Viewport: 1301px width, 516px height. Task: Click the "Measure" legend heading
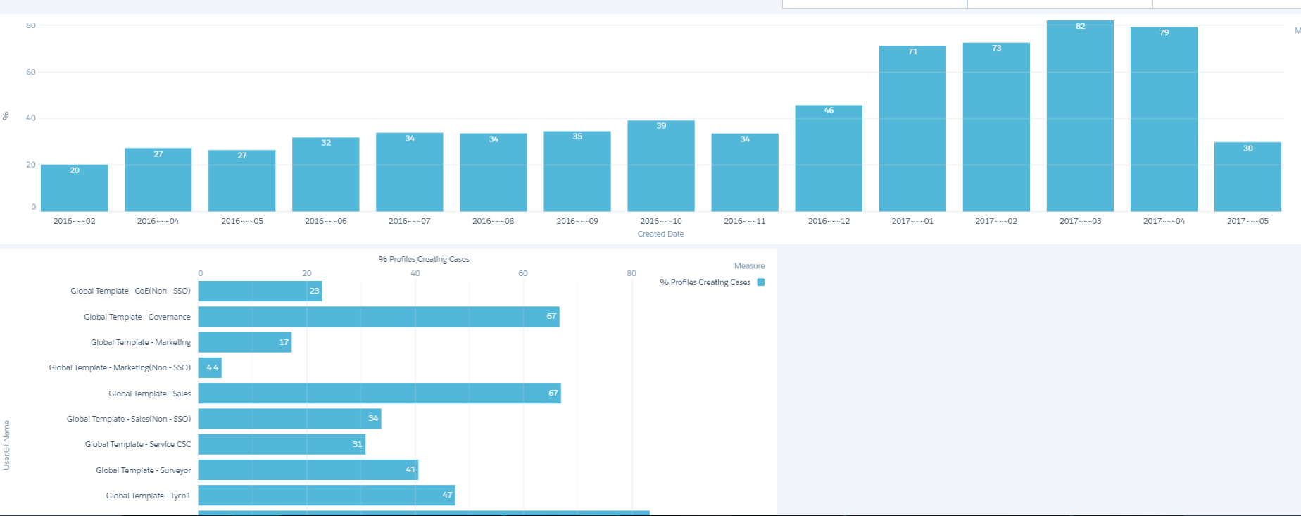(749, 266)
